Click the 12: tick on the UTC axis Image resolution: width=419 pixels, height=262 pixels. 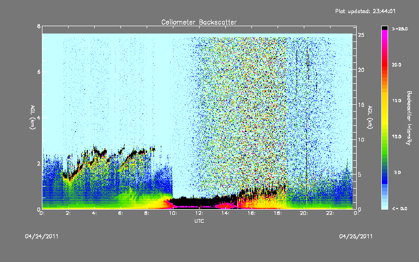coord(199,213)
